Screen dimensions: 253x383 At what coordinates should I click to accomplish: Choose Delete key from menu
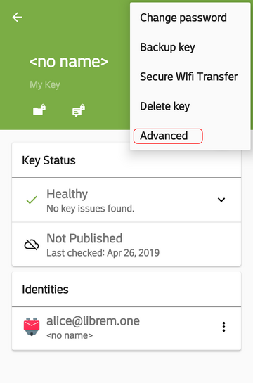pos(165,106)
